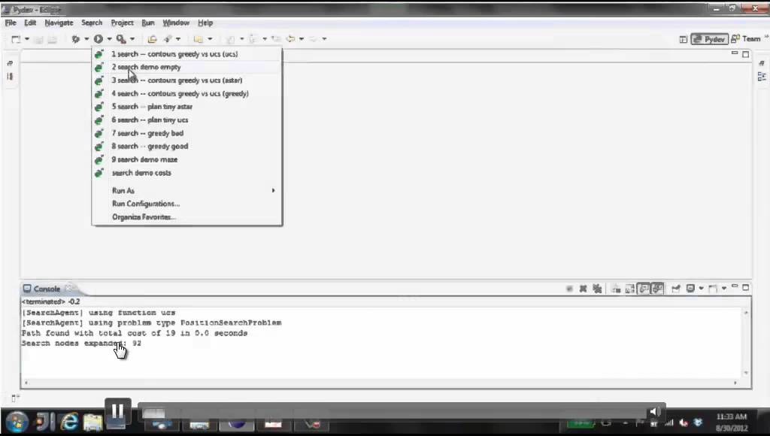770x436 pixels.
Task: Open the Display Selected Console dropdown
Action: coord(702,289)
